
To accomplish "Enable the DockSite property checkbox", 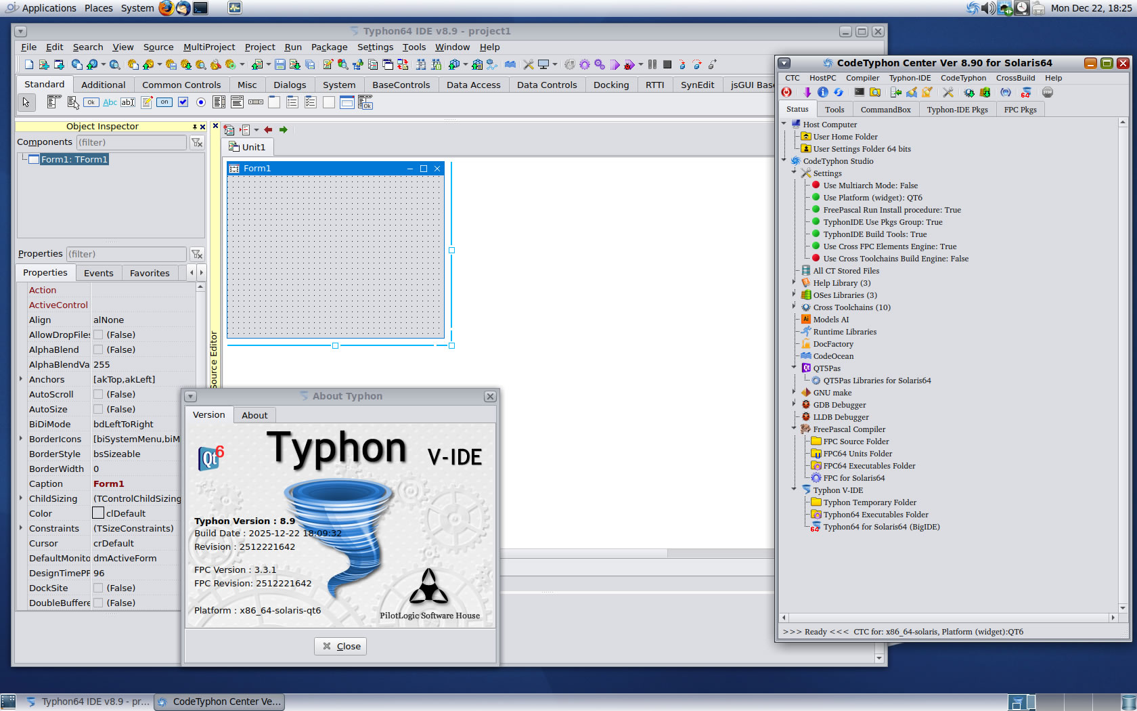I will (x=98, y=588).
